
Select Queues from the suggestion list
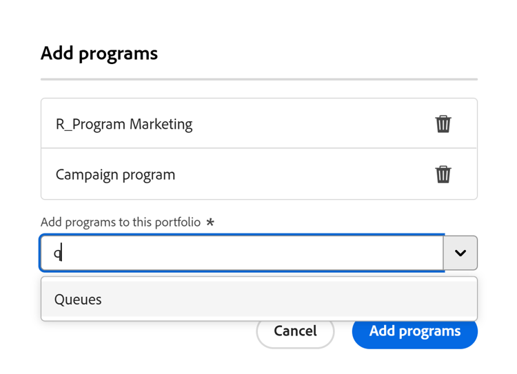pyautogui.click(x=78, y=300)
